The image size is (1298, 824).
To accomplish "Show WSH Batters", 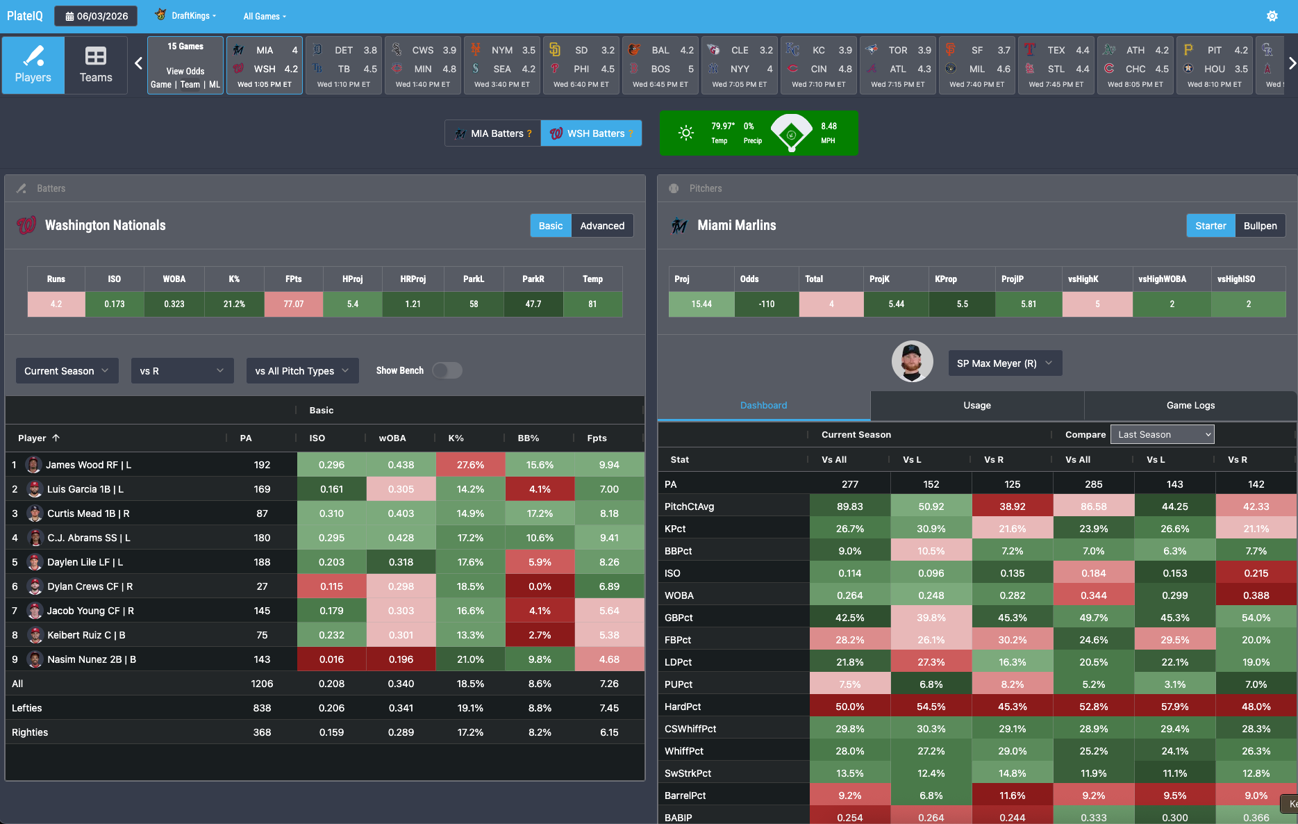I will (x=591, y=133).
